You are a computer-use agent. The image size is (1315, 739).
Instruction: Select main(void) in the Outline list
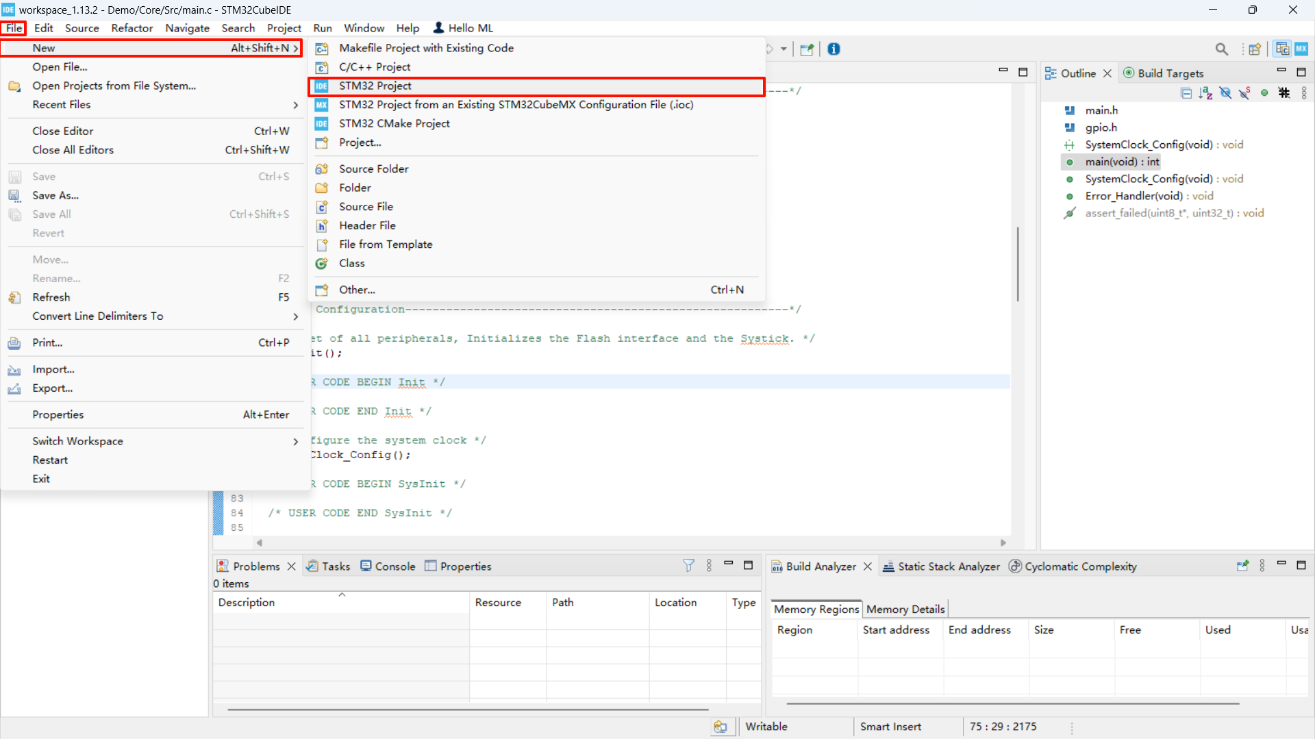click(x=1122, y=162)
